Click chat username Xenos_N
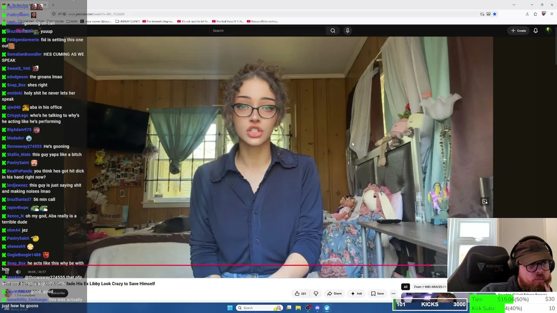This screenshot has width=557, height=313. (15, 216)
